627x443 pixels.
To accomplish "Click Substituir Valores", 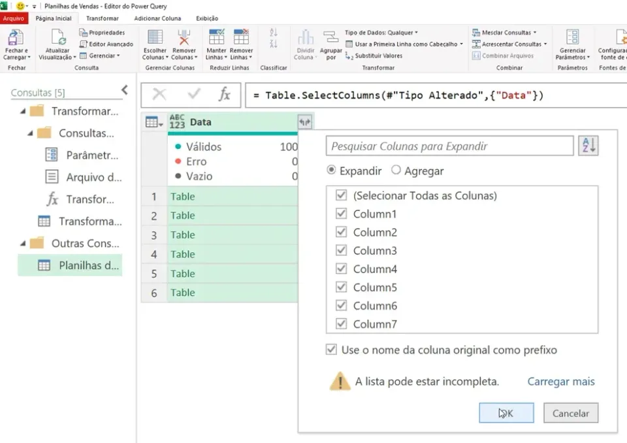I will click(x=374, y=56).
